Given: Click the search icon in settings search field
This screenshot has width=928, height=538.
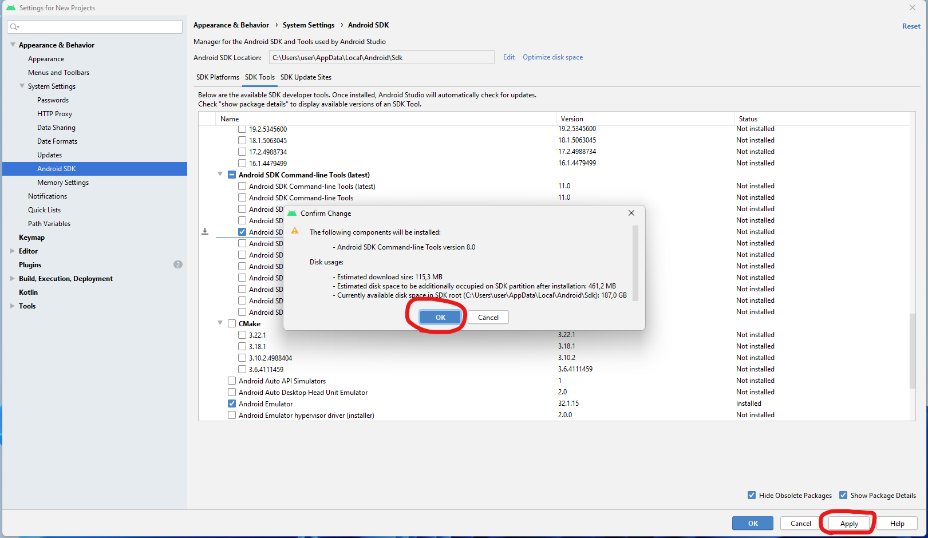Looking at the screenshot, I should click(x=14, y=27).
